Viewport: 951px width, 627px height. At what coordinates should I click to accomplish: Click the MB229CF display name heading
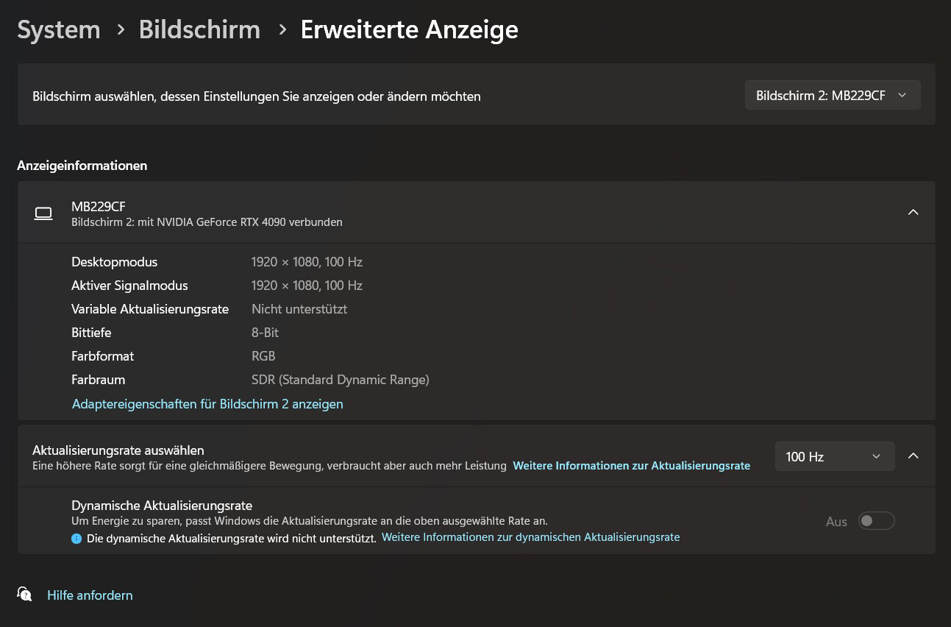(x=99, y=206)
